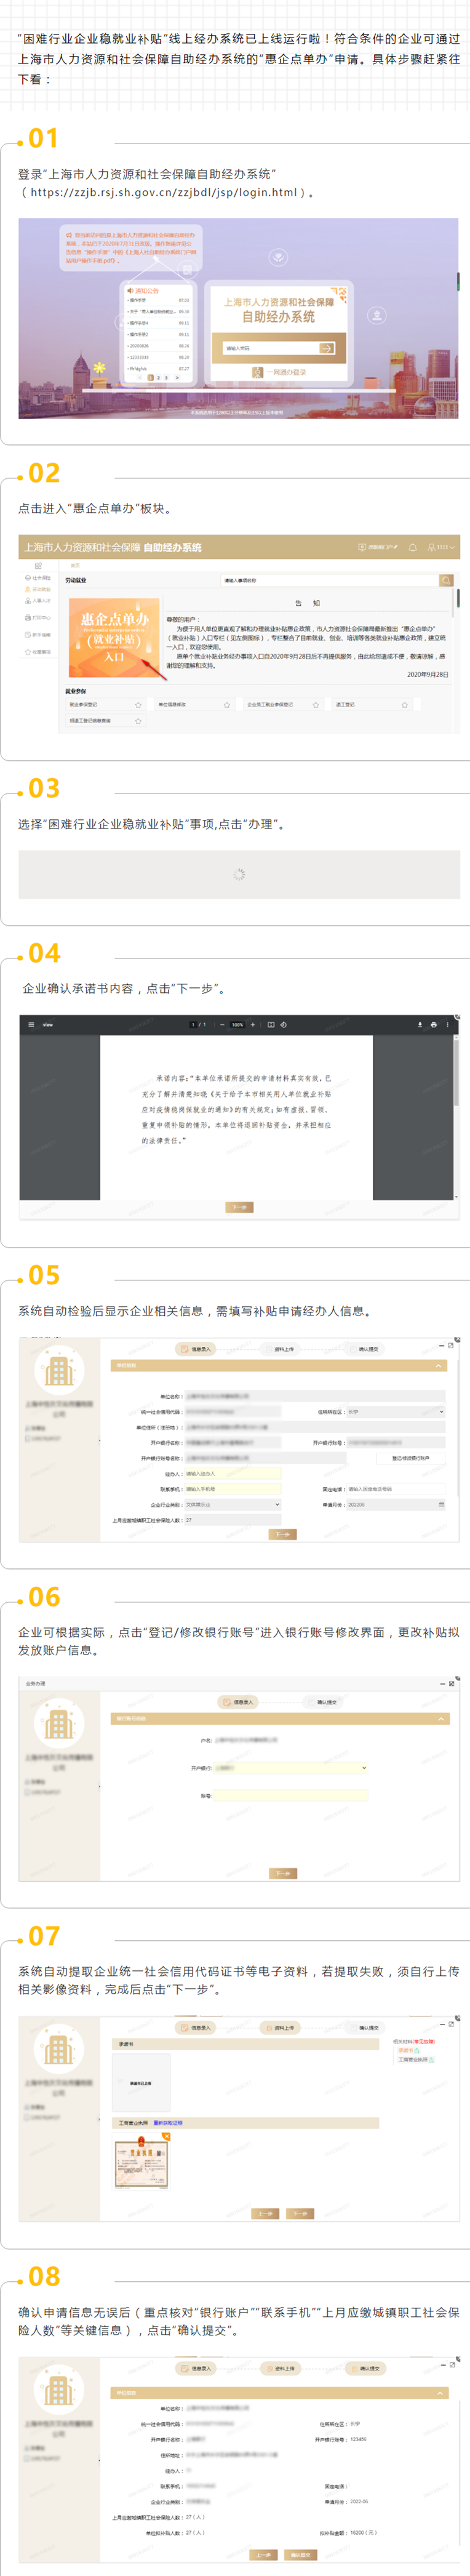Click the portal link icon in step 02 header
Viewport: 470px width, 2576px height.
click(378, 547)
